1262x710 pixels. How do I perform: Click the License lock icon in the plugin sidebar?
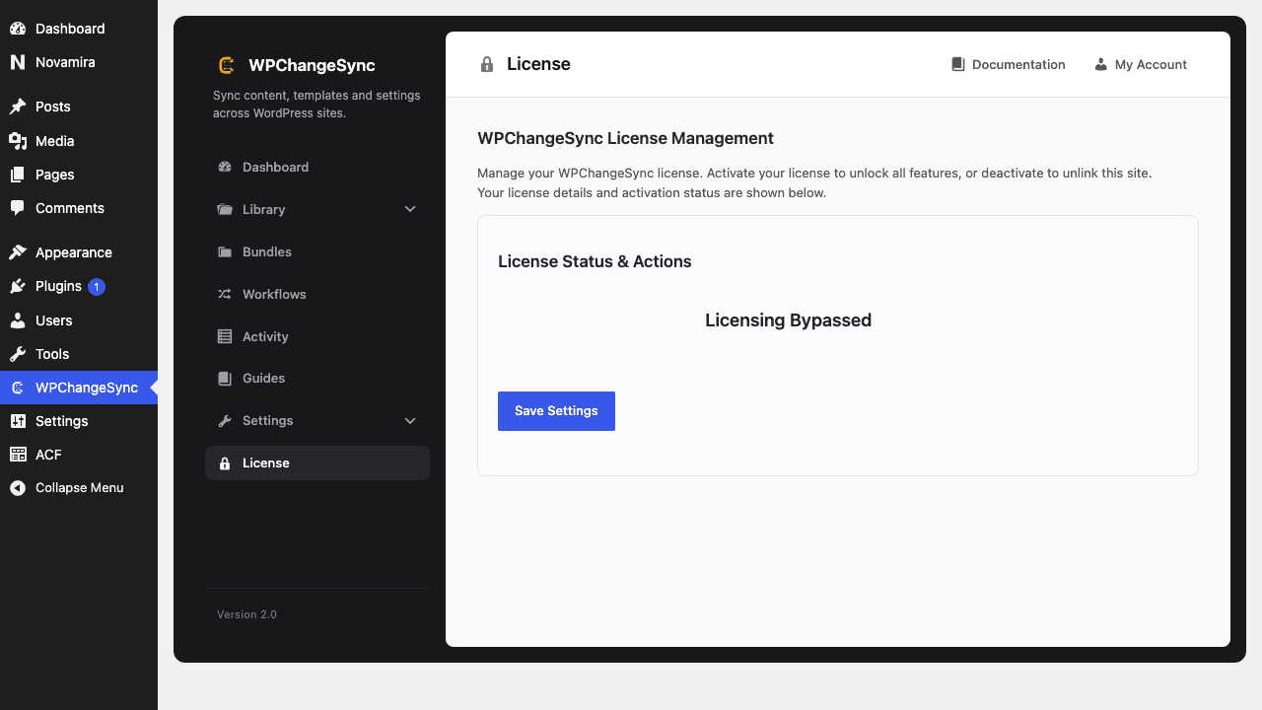tap(225, 463)
